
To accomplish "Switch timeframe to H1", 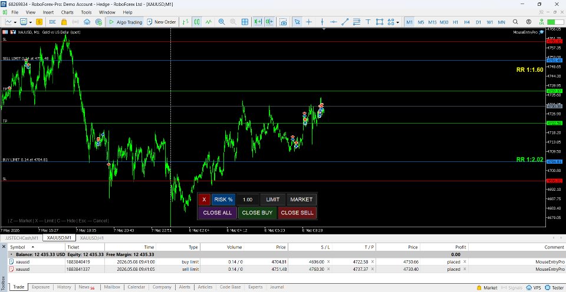I will [x=456, y=22].
